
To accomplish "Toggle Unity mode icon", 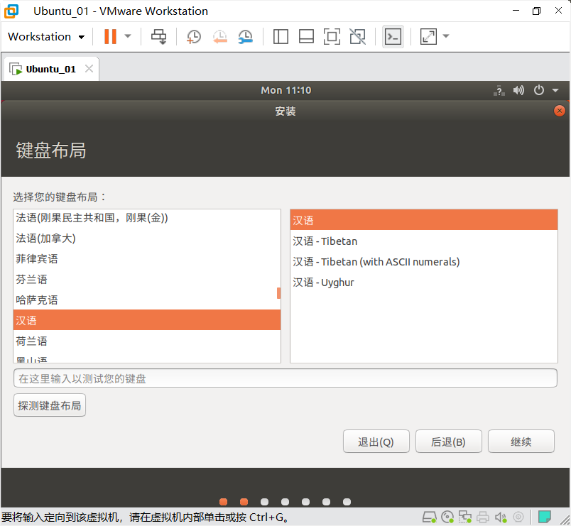I will tap(358, 36).
